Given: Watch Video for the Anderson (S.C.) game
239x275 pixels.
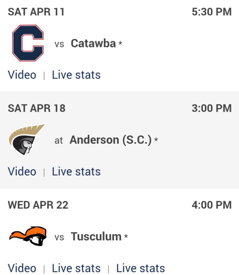Looking at the screenshot, I should 22,171.
